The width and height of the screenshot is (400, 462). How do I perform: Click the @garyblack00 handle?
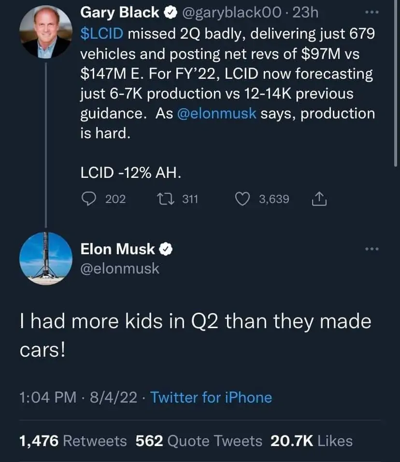[232, 13]
